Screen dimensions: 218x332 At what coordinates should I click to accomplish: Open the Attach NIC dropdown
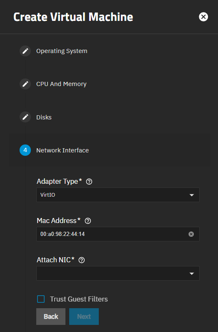click(118, 274)
